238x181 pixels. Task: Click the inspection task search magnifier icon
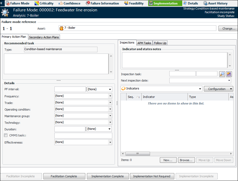[x=222, y=74]
